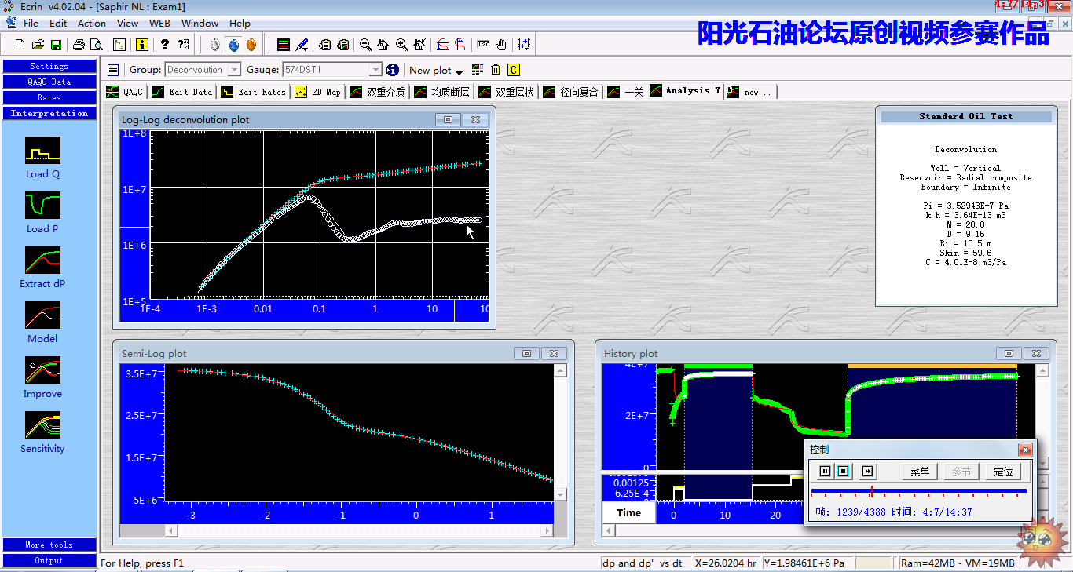Maximize the Semi-Log plot window
This screenshot has height=572, width=1073.
[526, 354]
